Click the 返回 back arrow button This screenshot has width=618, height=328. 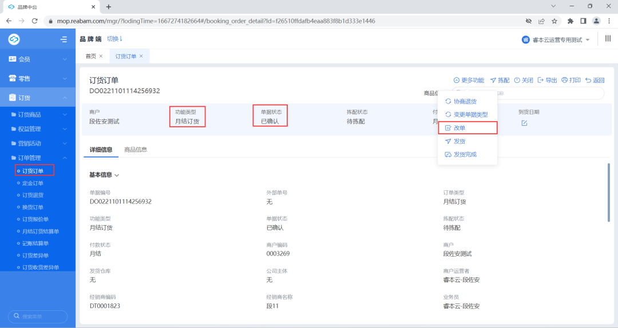(595, 81)
